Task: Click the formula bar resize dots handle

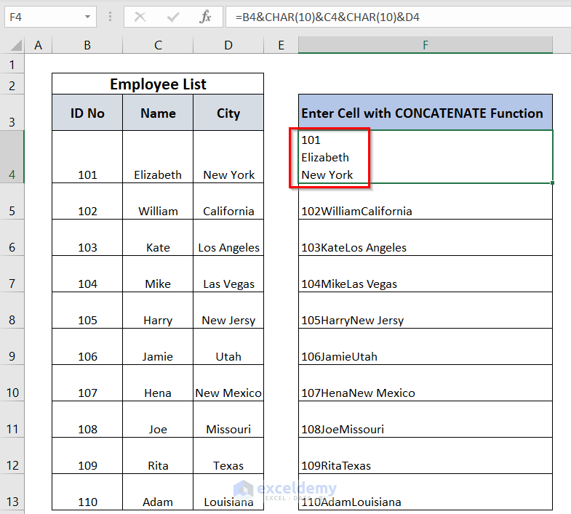Action: pos(110,17)
